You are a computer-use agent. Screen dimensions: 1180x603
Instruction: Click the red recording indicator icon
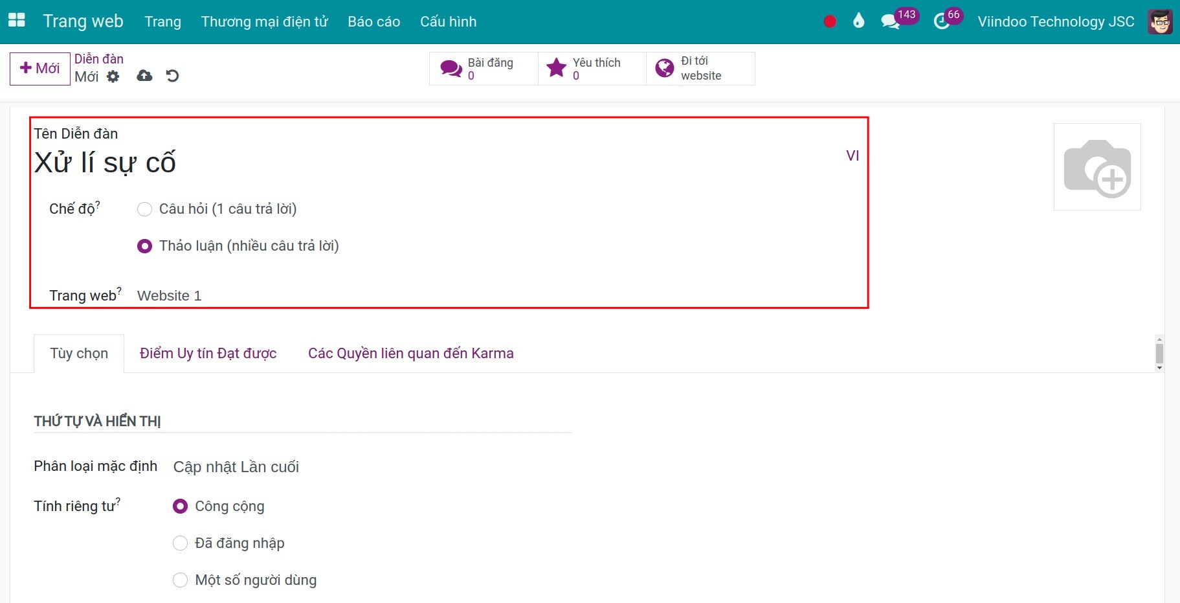[x=830, y=21]
